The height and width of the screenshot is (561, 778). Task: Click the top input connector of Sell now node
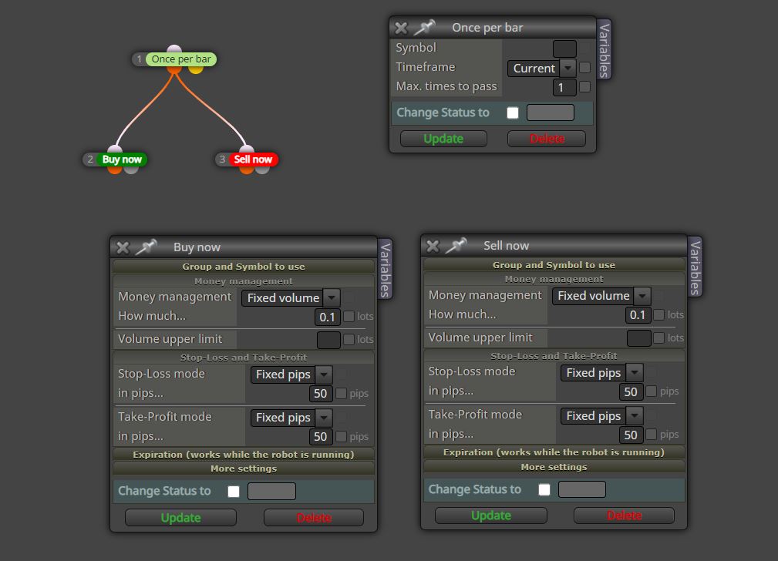(x=246, y=149)
